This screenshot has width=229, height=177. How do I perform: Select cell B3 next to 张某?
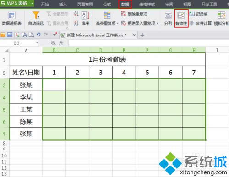[x=54, y=85]
